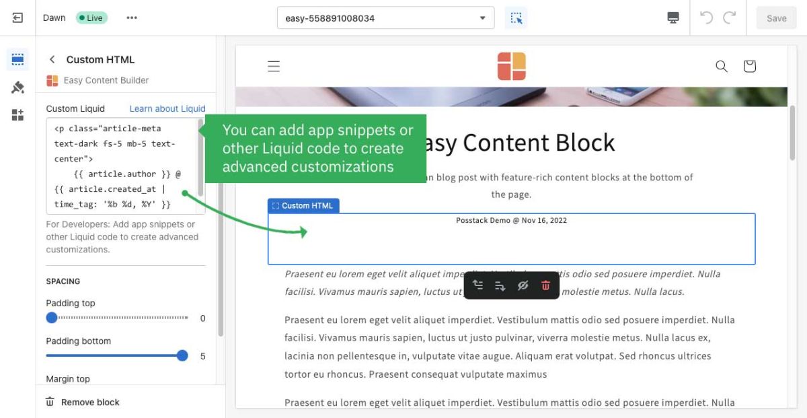Viewport: 807px width, 418px height.
Task: Adjust the Padding top slider
Action: click(x=52, y=318)
